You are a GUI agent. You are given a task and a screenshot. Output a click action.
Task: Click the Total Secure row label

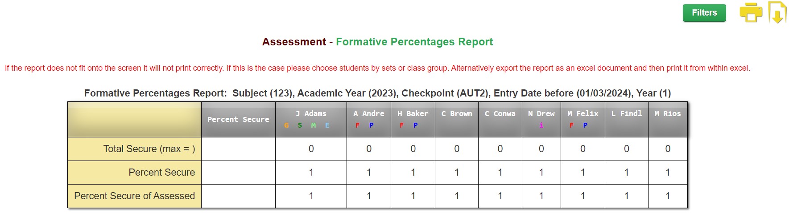click(x=149, y=149)
